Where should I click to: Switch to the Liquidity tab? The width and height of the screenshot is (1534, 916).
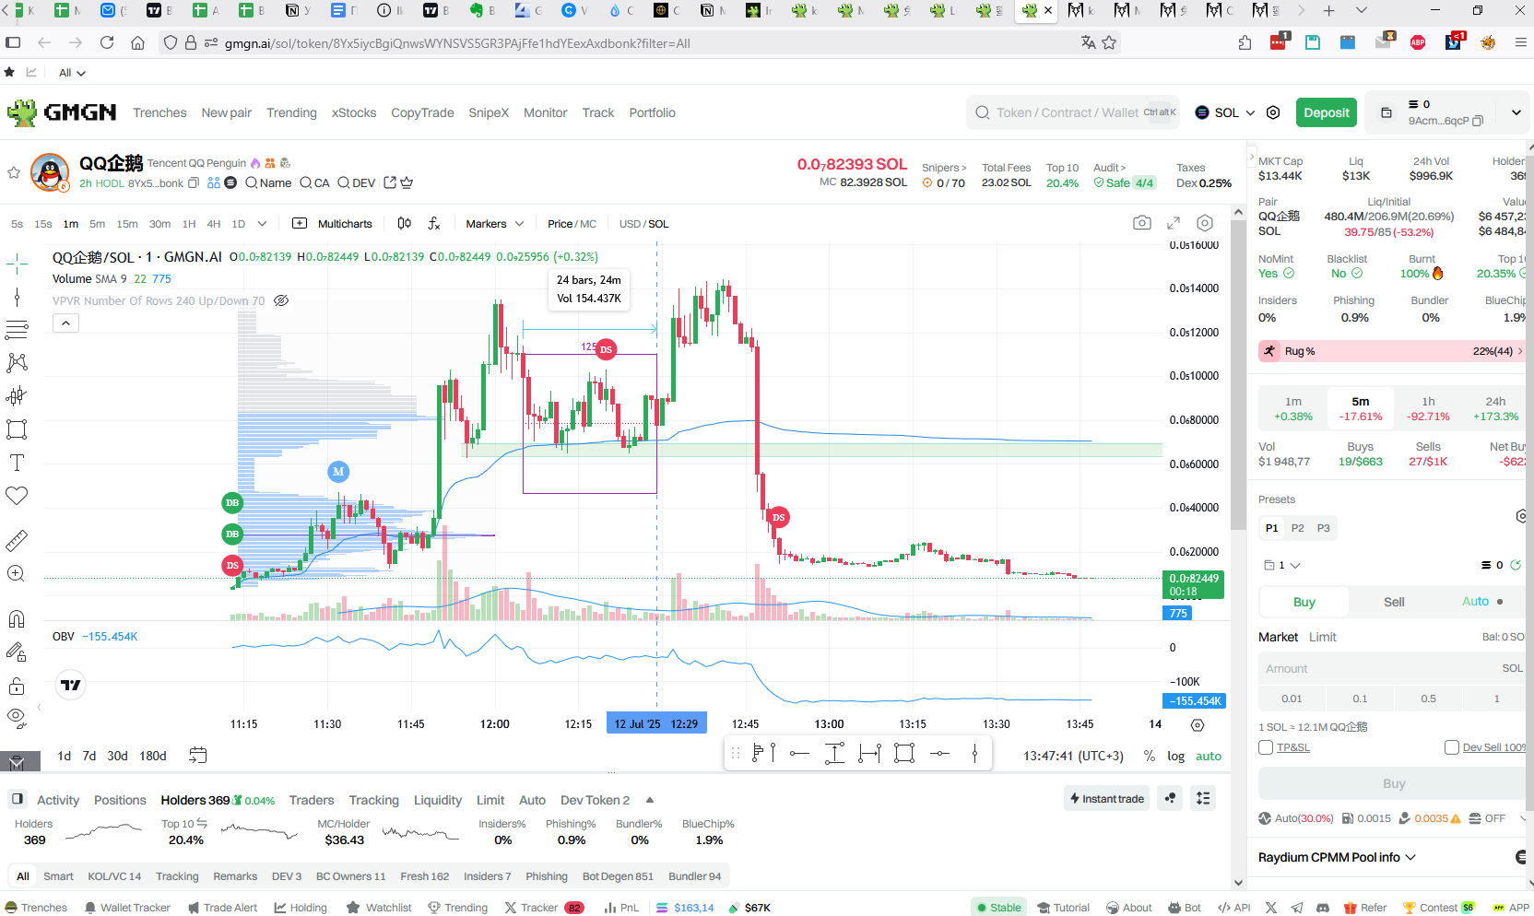(x=438, y=800)
